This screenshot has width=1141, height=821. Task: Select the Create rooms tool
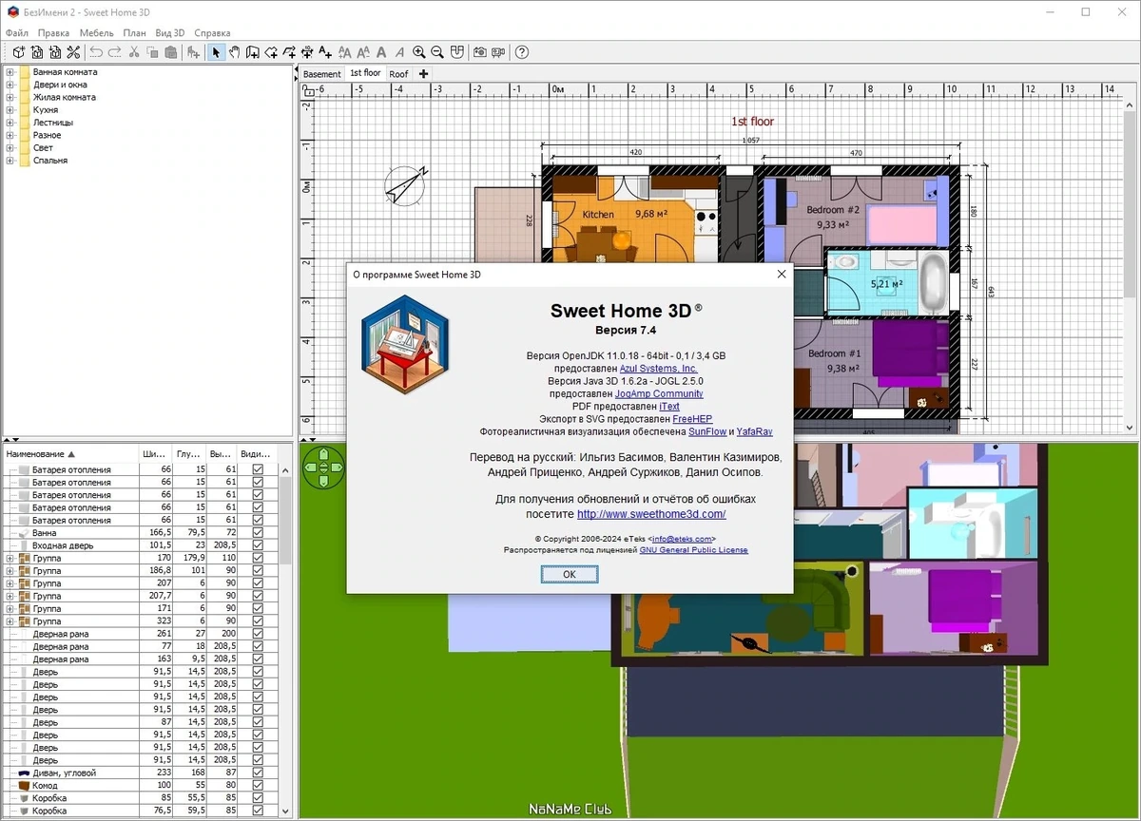[271, 52]
